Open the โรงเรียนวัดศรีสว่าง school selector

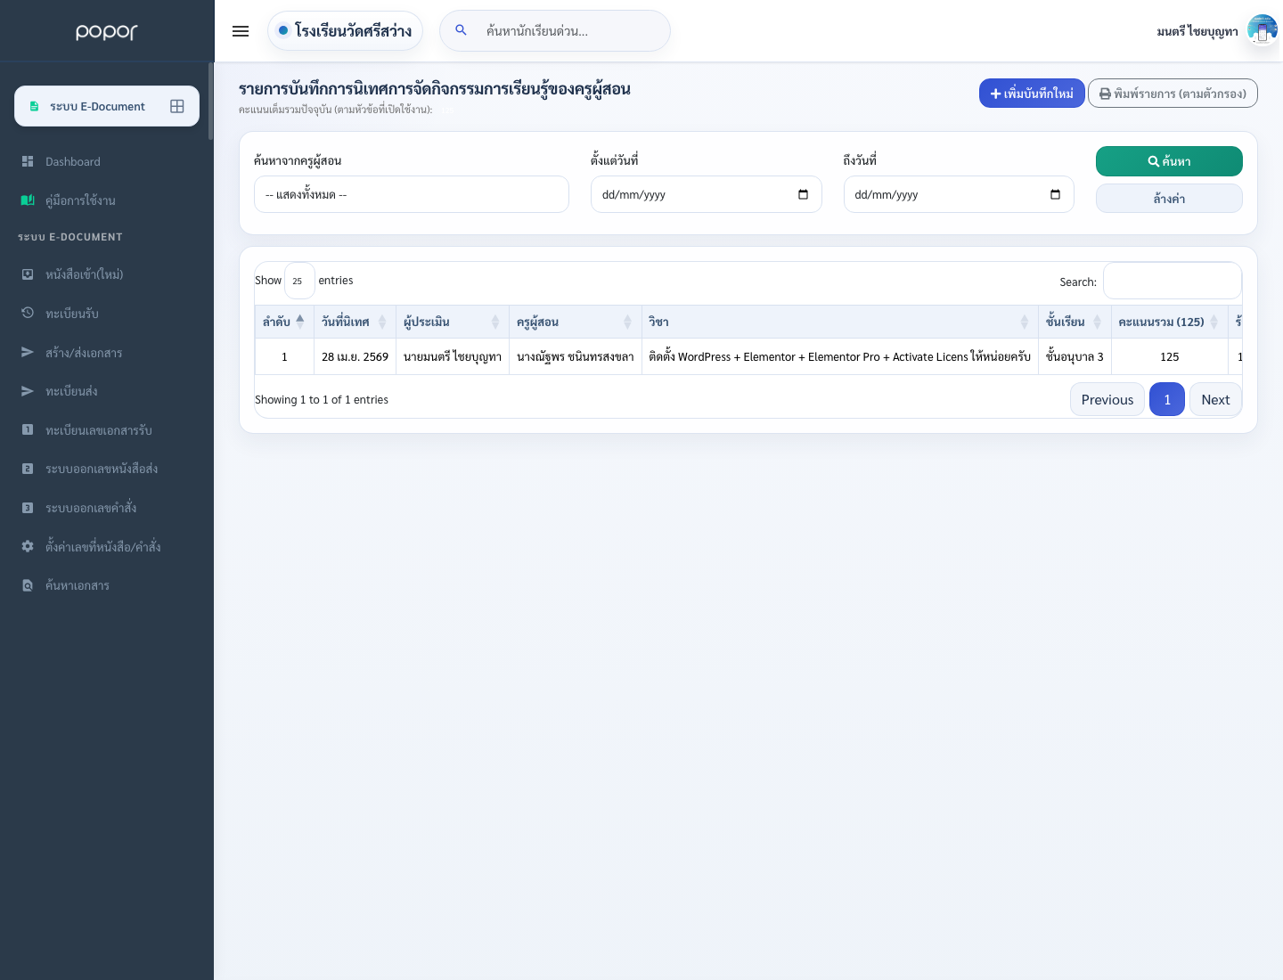click(x=345, y=30)
